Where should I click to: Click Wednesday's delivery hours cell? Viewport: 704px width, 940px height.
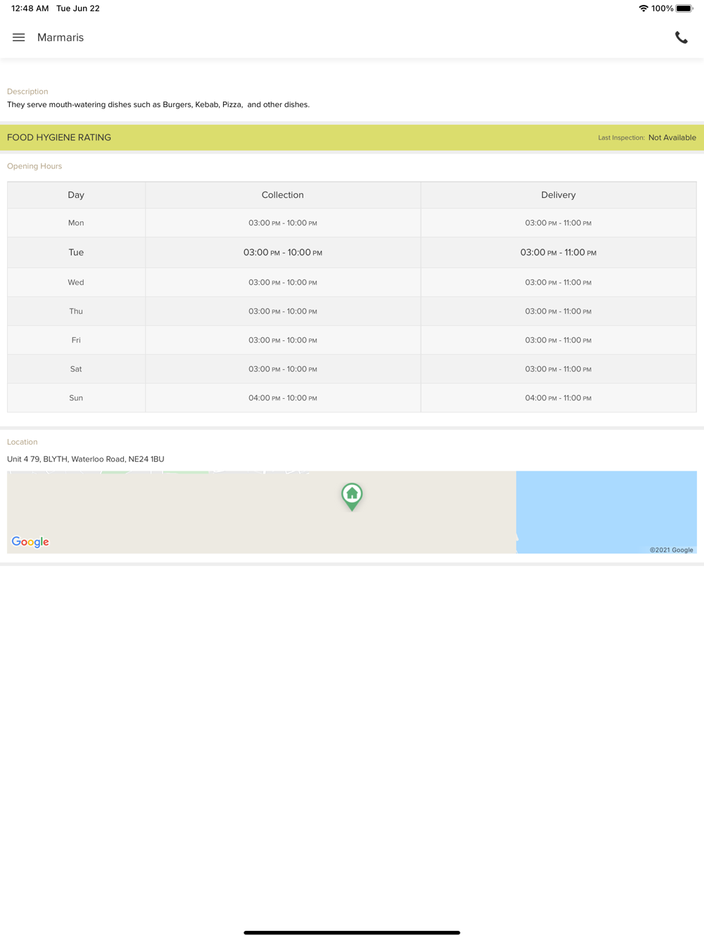point(558,283)
